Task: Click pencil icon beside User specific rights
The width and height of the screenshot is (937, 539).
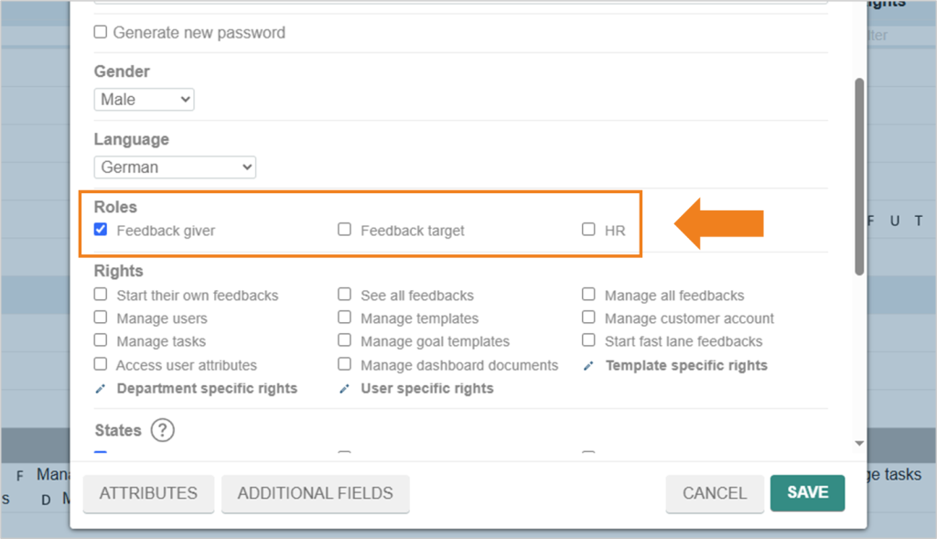Action: tap(344, 389)
